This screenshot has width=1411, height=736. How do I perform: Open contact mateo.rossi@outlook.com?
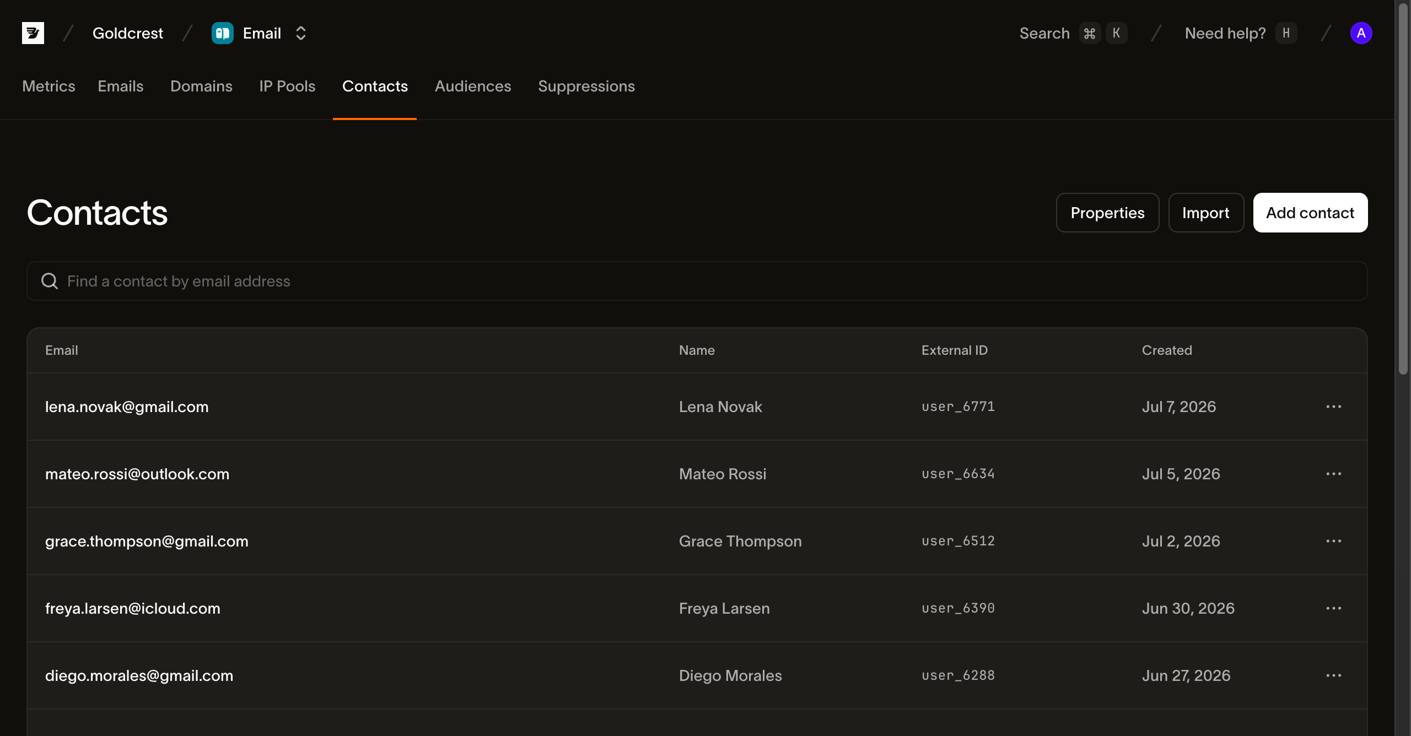(x=137, y=474)
